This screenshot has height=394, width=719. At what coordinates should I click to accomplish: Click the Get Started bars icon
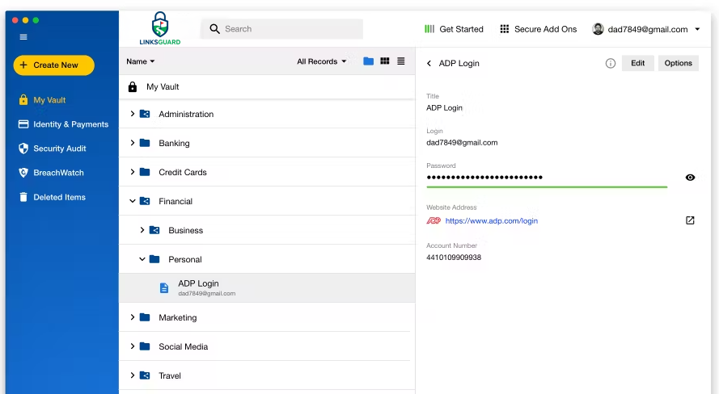429,29
